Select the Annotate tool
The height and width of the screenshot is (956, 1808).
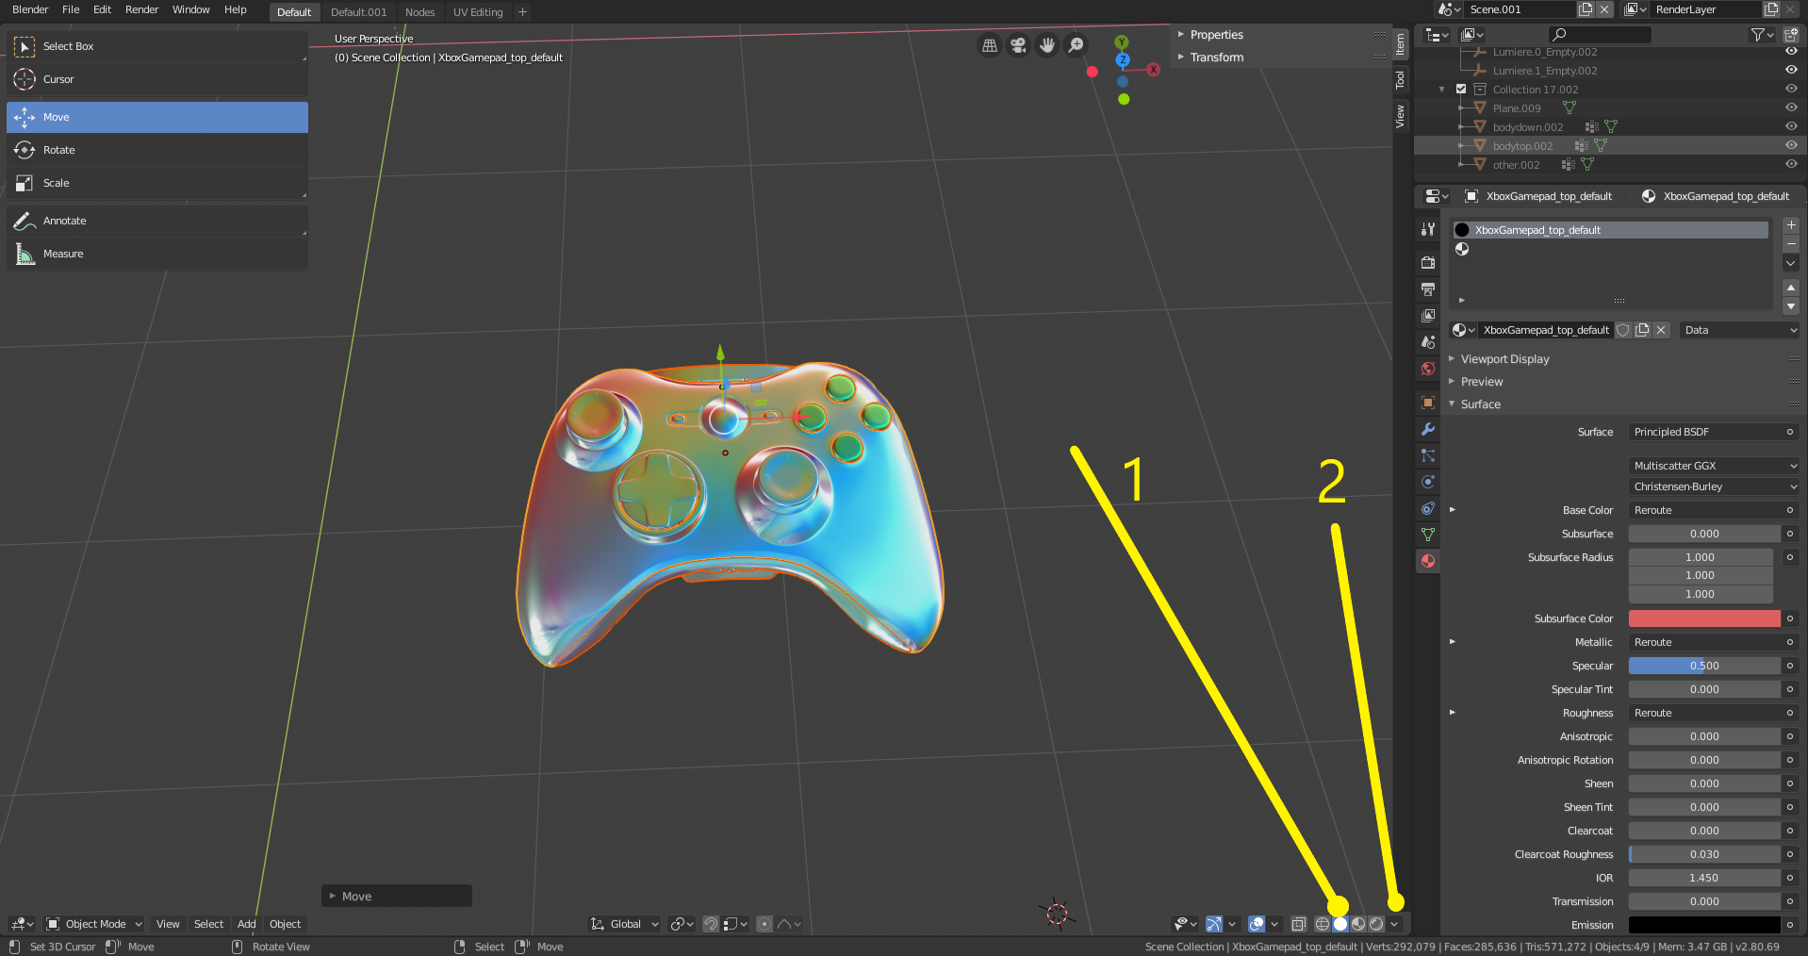click(x=157, y=221)
